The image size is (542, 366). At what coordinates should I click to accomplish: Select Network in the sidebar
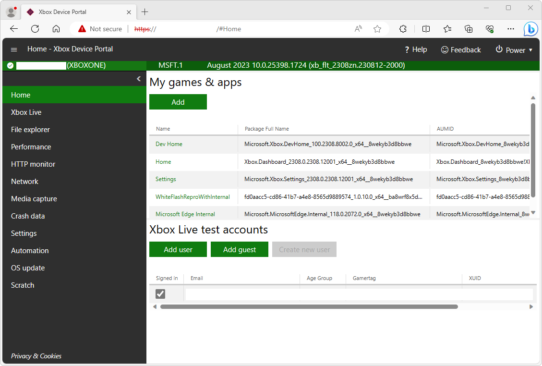24,181
